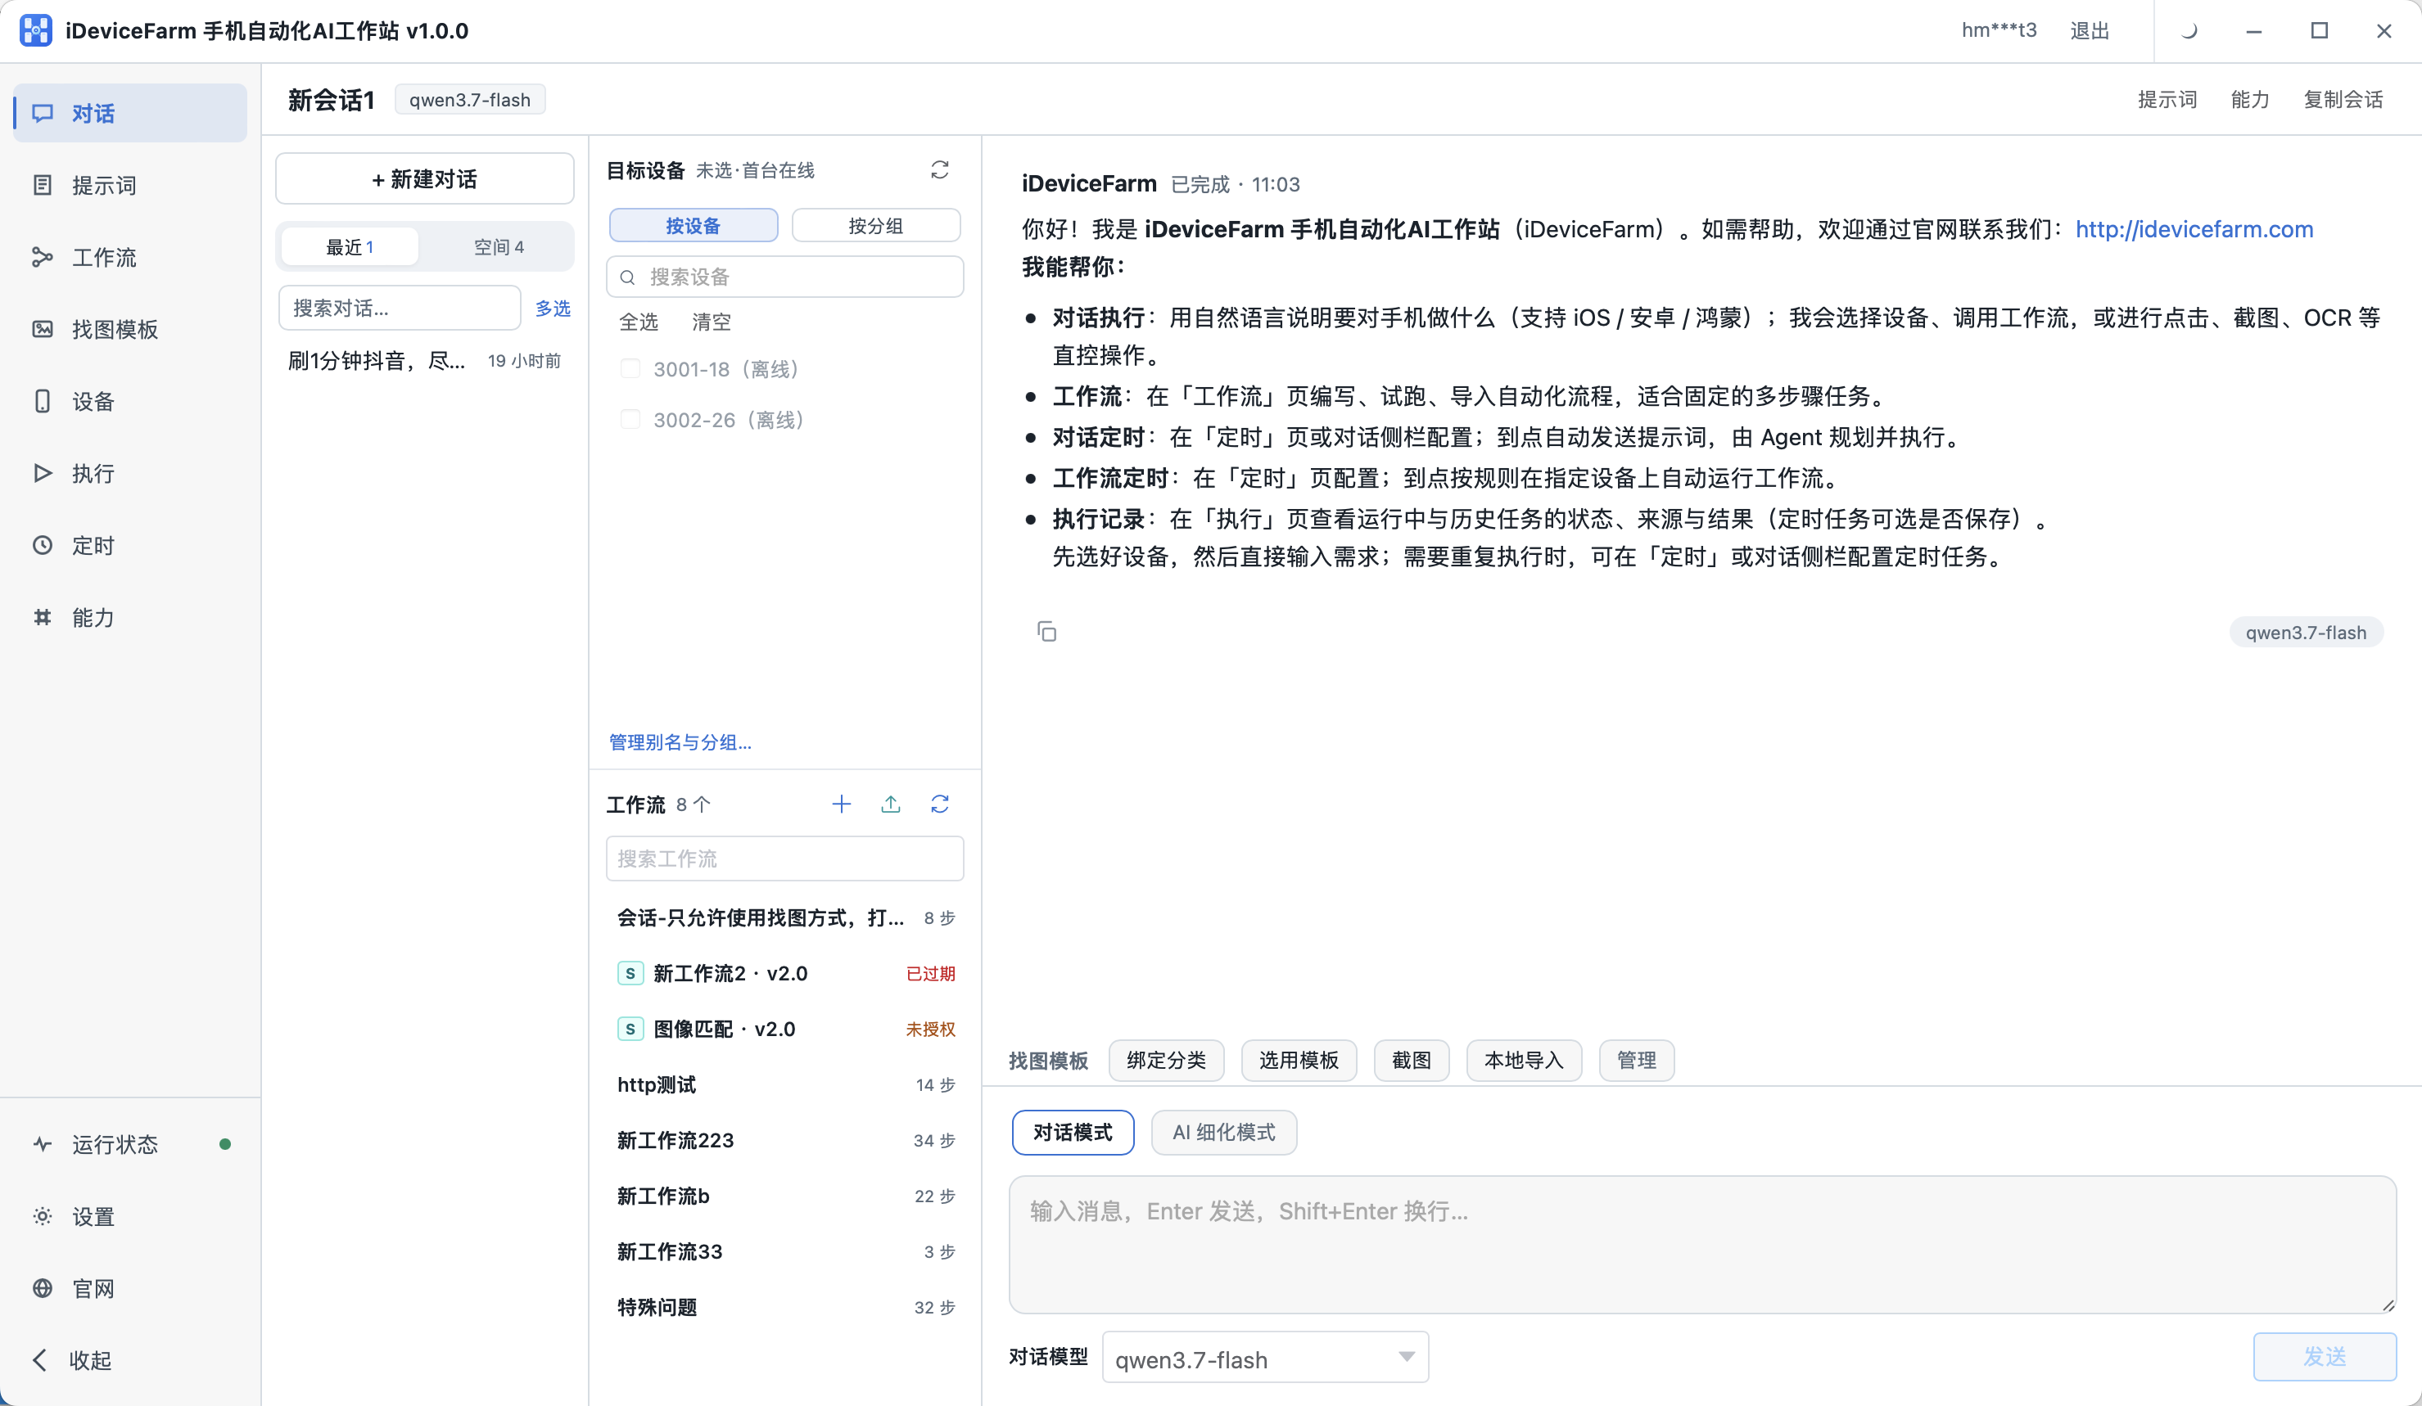Open 能力 in the top header
The image size is (2422, 1406).
(x=2249, y=99)
